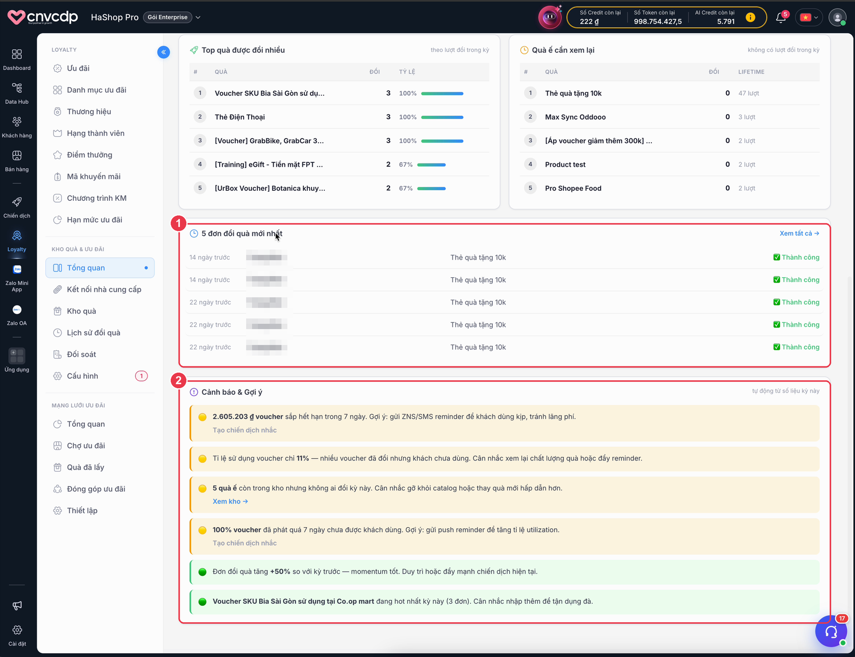Screen dimensions: 855x657
Task: Open Ưu đãi menu item
Action: tap(100, 68)
